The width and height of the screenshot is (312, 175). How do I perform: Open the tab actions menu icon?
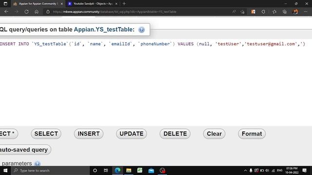(x=5, y=3)
